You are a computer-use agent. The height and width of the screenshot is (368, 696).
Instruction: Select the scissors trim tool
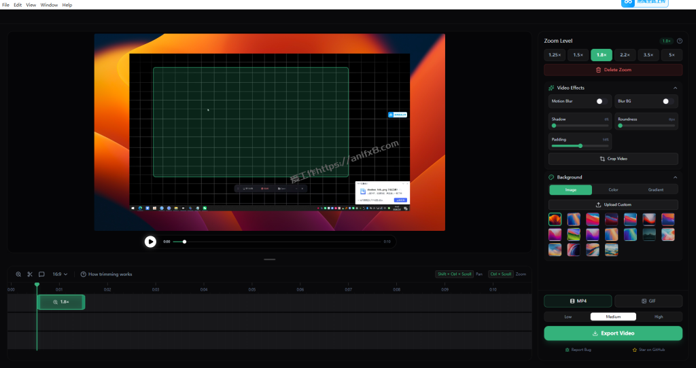coord(30,274)
